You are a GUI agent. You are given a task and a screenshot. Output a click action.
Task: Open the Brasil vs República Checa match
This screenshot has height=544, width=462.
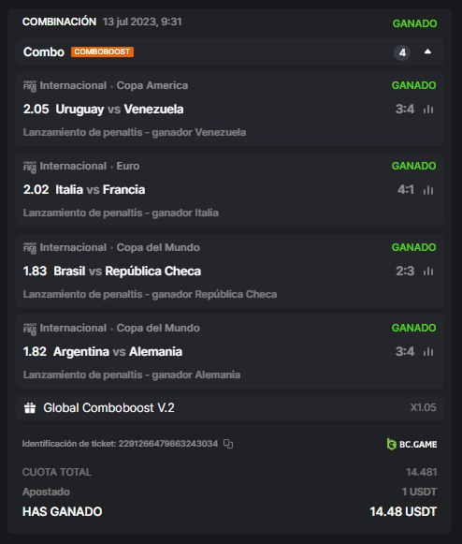click(x=127, y=271)
